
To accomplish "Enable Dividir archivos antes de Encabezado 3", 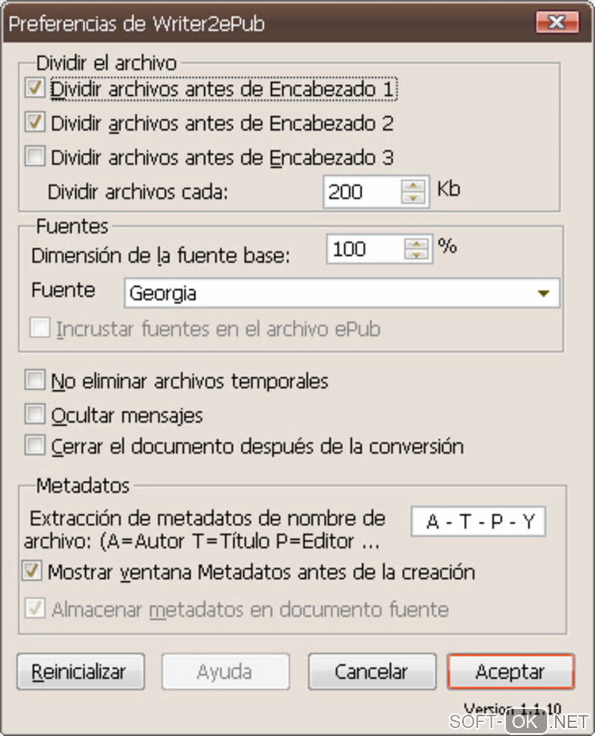I will 35,157.
